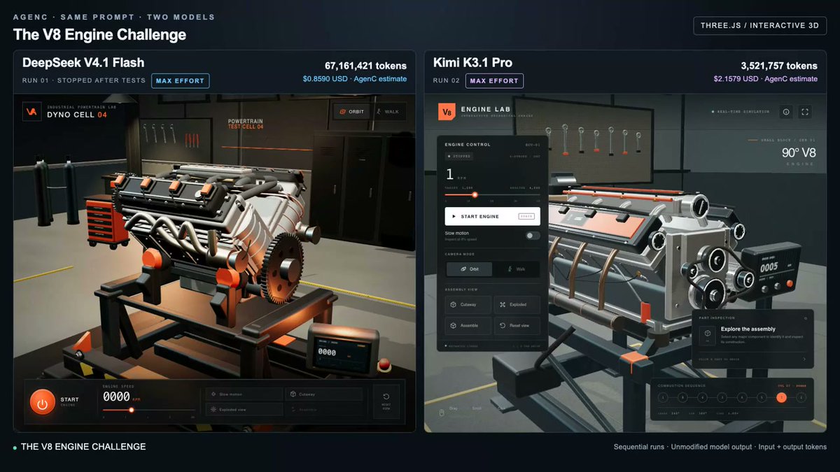Toggle Cutaway in the Dyno Cell panel
840x472 pixels.
[x=324, y=394]
